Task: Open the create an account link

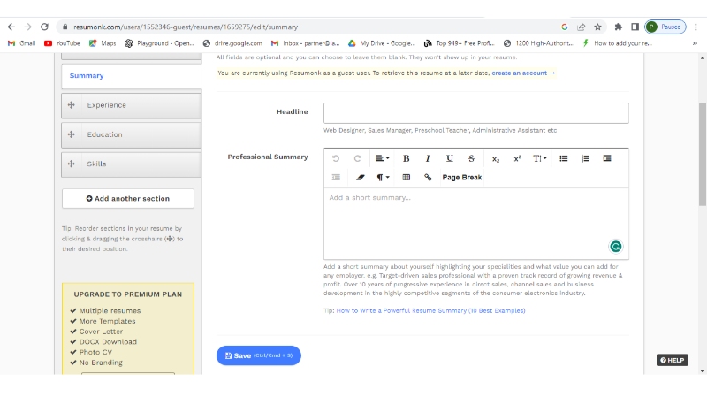Action: pyautogui.click(x=523, y=73)
